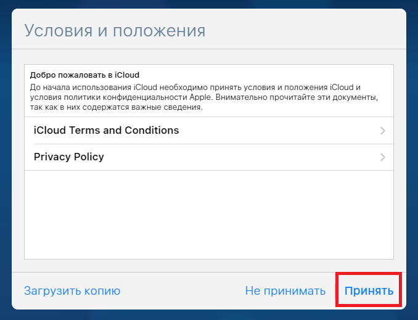Click the word Policy in Privacy Policy
The width and height of the screenshot is (418, 320).
(x=89, y=157)
